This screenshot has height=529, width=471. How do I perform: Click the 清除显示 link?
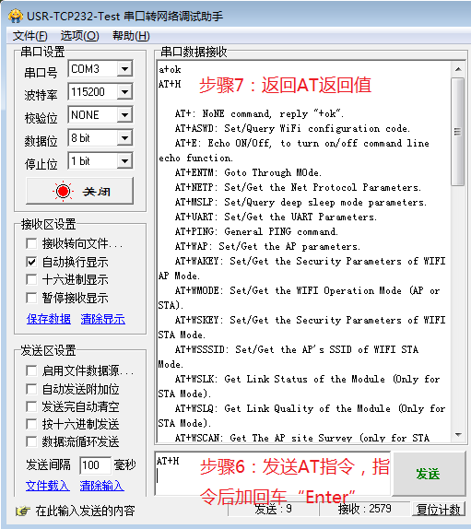[103, 319]
